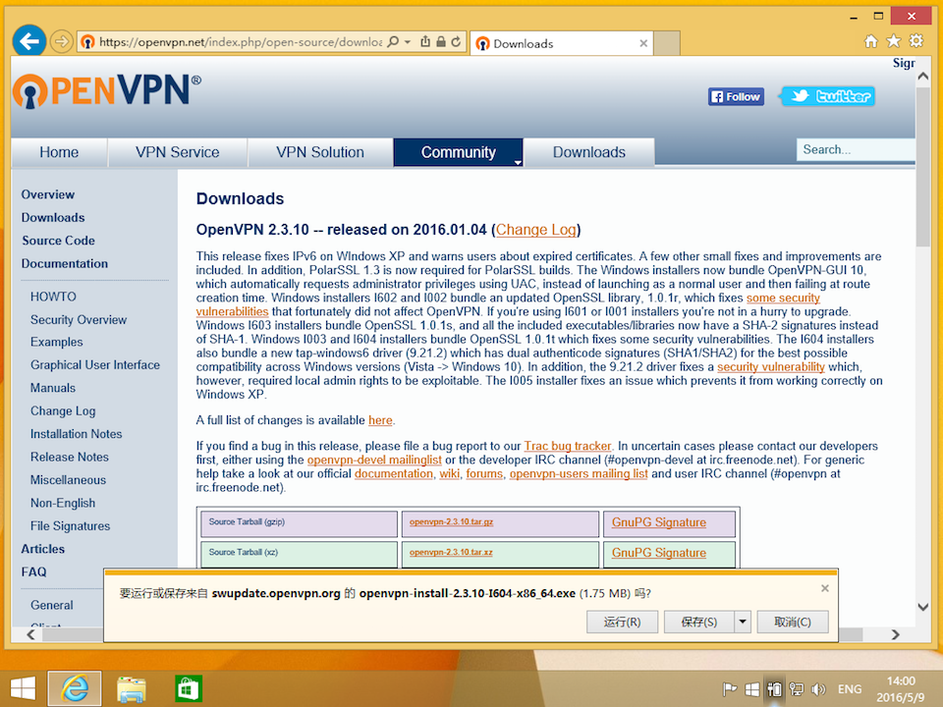Open the Home navigation tab
Viewport: 943px width, 707px height.
pos(59,152)
